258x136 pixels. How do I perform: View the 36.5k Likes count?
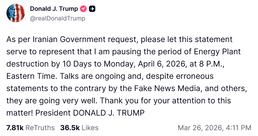[x=70, y=128]
